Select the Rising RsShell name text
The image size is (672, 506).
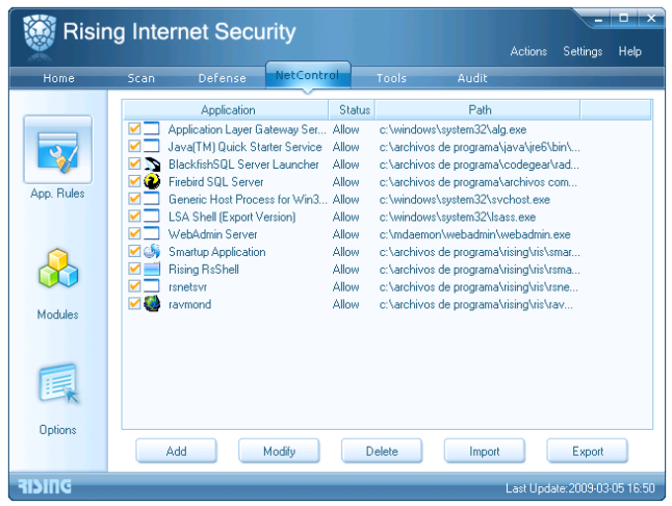coord(204,269)
